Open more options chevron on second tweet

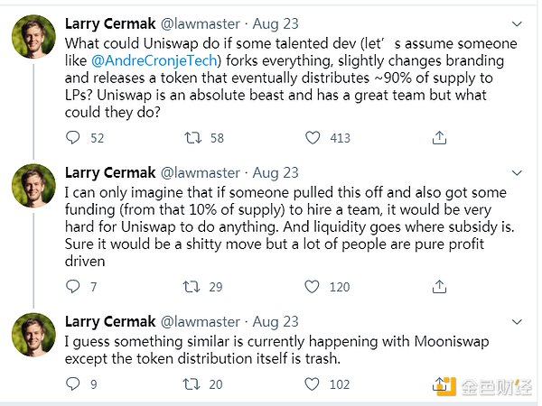(x=518, y=171)
